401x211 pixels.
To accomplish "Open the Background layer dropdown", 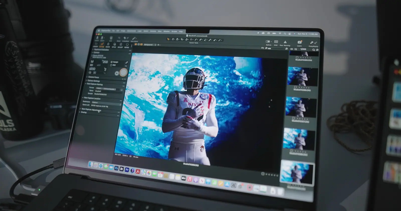I will click(x=149, y=45).
